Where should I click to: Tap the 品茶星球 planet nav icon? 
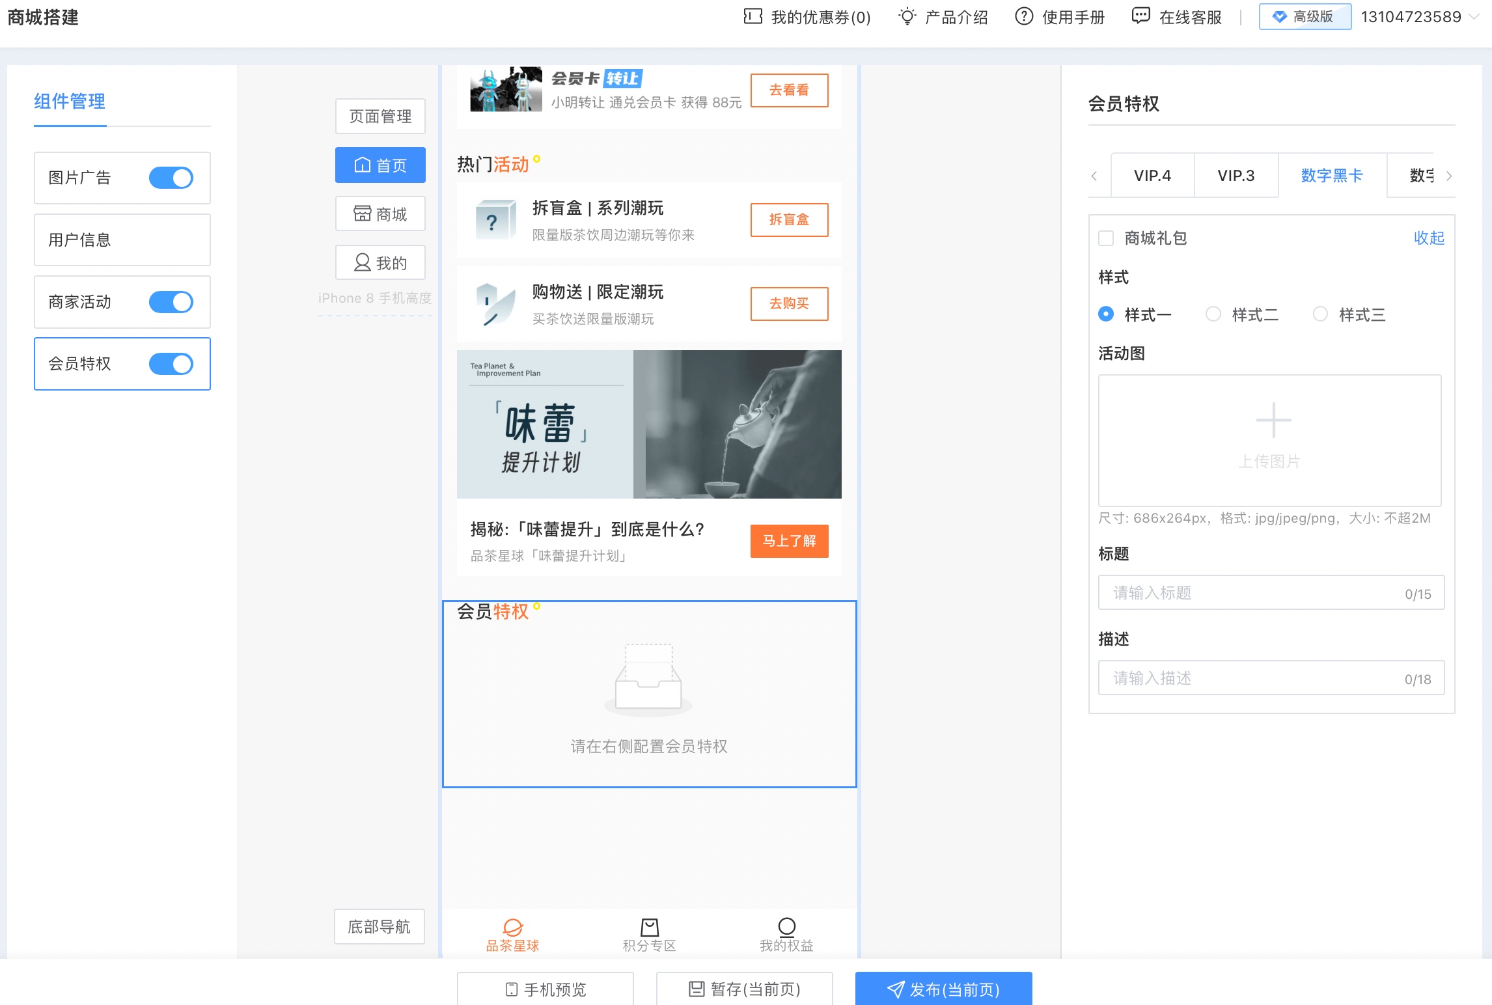pyautogui.click(x=513, y=927)
